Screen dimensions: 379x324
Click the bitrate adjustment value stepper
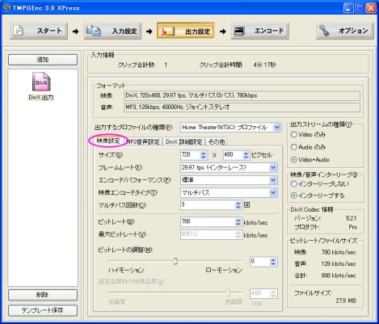[x=273, y=262]
